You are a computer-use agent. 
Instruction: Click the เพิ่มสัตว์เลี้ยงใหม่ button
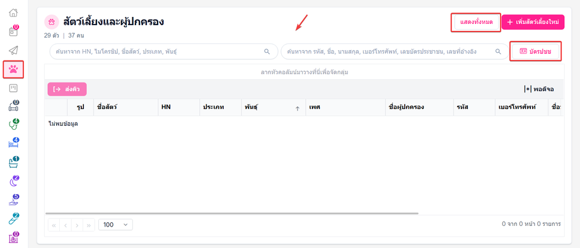pyautogui.click(x=533, y=22)
